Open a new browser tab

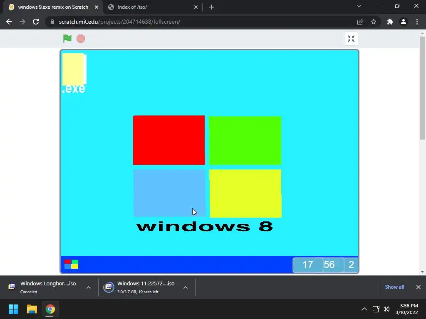(x=212, y=7)
